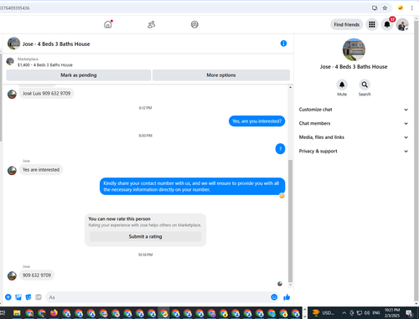Open the account profile picture menu

[x=402, y=24]
